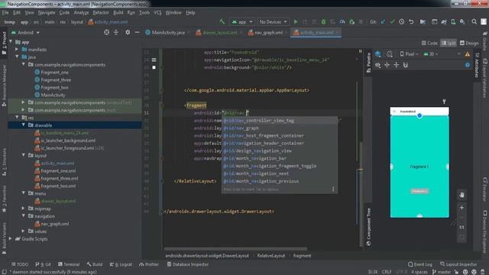Commit changes with the green checkmark icon
Image resolution: width=489 pixels, height=275 pixels.
pos(392,22)
